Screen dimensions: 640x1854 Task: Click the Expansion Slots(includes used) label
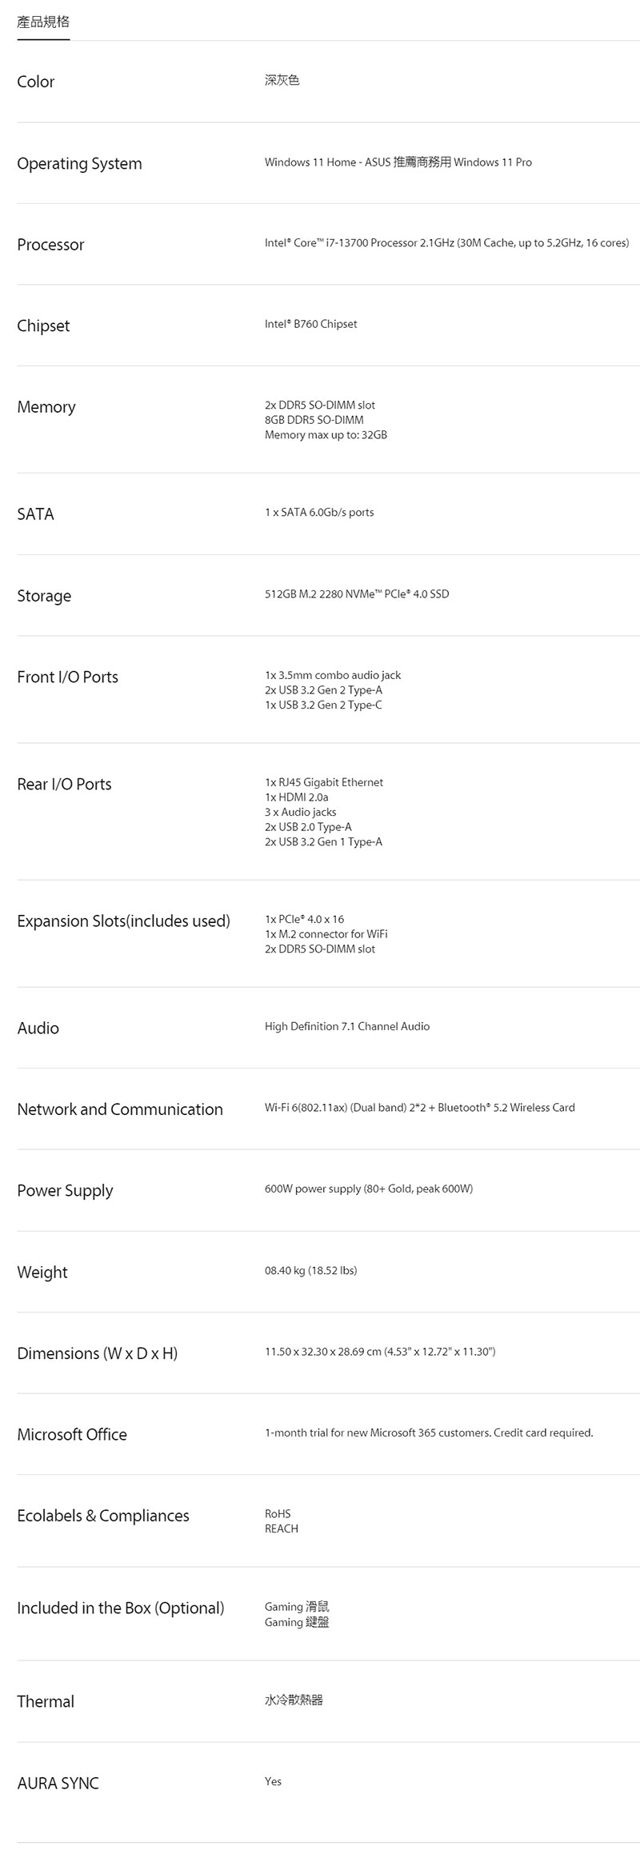point(123,921)
